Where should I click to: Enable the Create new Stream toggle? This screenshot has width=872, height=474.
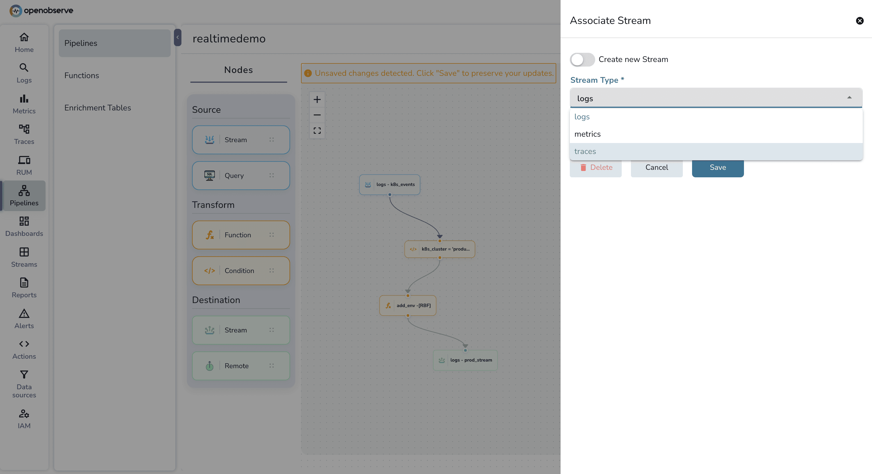pyautogui.click(x=582, y=59)
